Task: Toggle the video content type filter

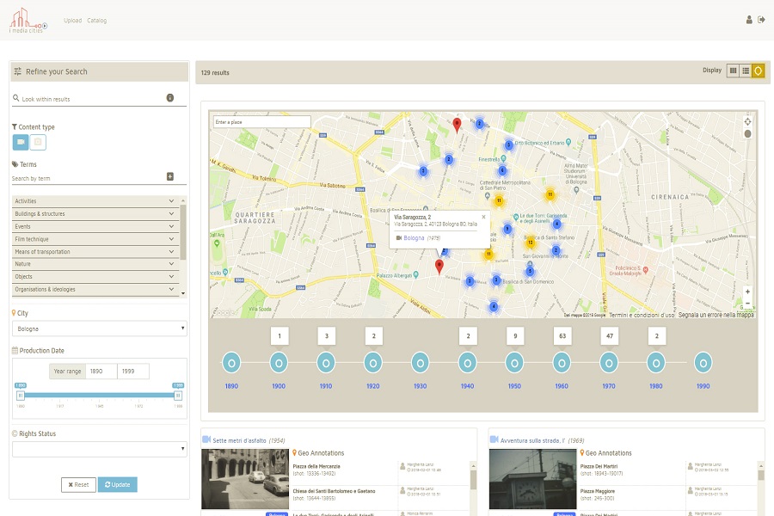Action: tap(21, 142)
